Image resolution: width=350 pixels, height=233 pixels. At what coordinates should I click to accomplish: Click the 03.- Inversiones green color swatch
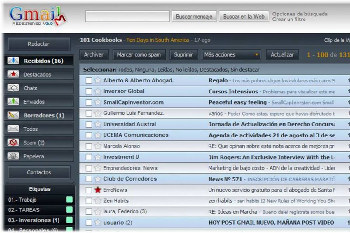[x=69, y=220]
